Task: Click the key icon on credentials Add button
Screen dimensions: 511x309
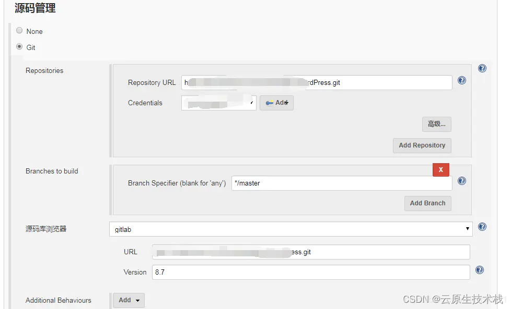Action: (x=270, y=103)
